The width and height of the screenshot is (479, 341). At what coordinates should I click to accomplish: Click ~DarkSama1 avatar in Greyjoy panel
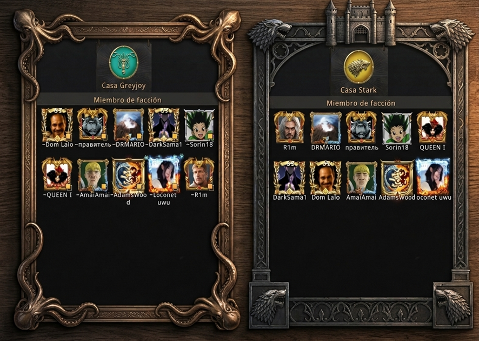[164, 124]
